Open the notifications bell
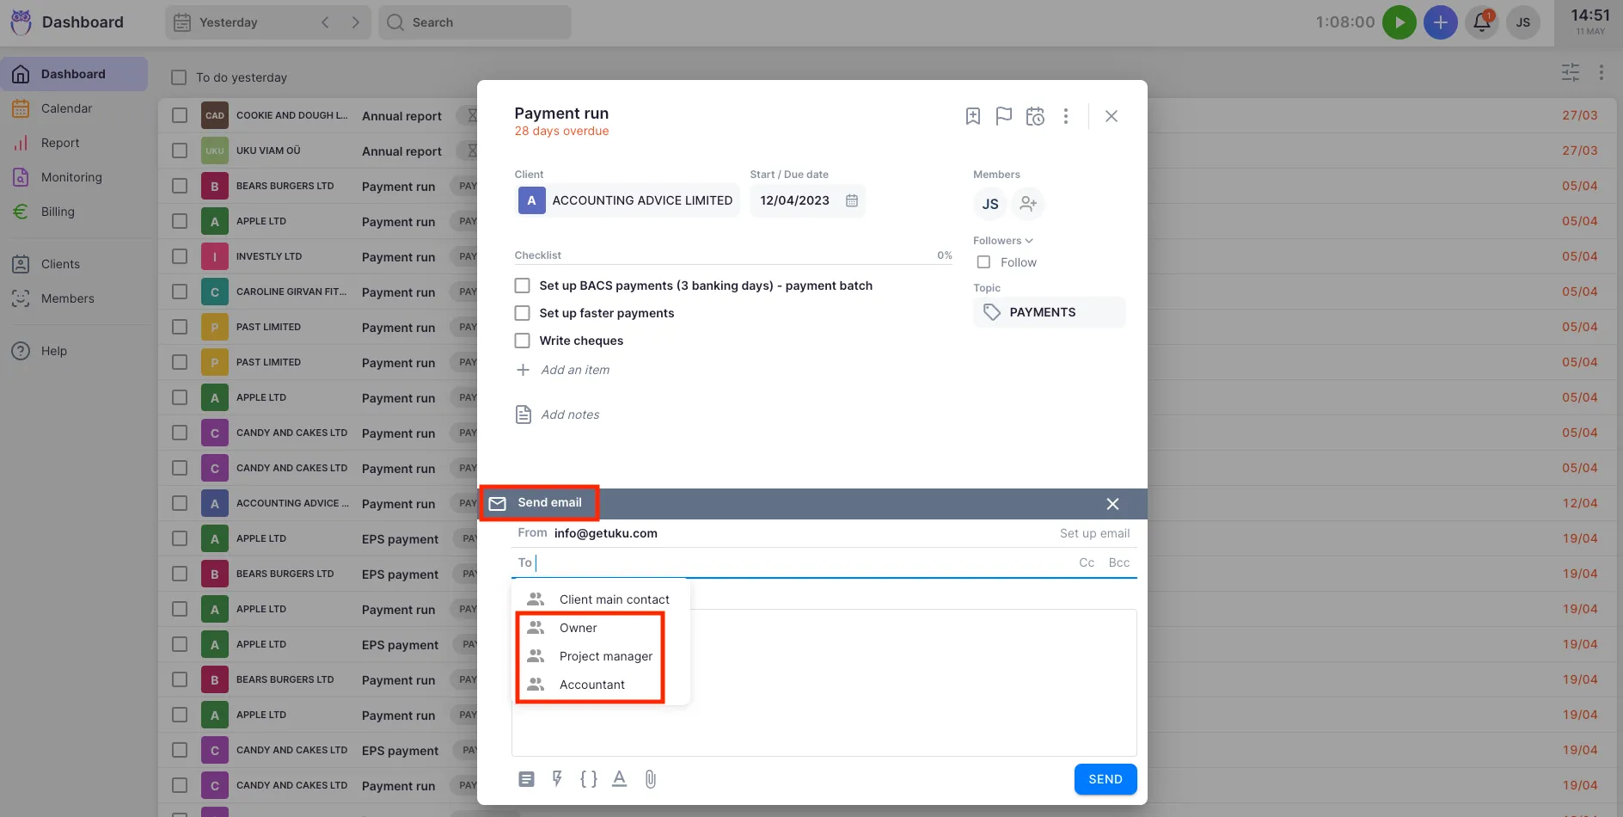Screen dimensions: 1623x817 tap(1482, 22)
